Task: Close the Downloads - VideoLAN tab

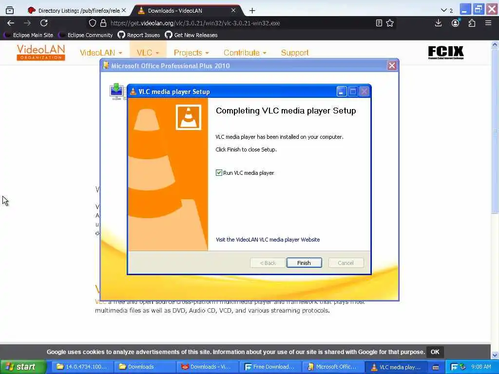Action: click(233, 11)
